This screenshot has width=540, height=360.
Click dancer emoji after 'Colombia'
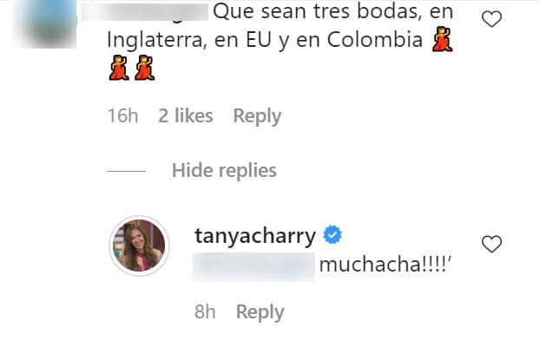[443, 39]
